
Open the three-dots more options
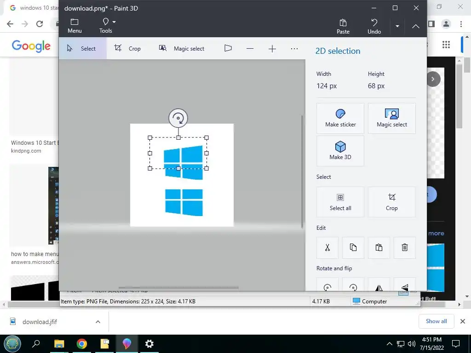[x=294, y=49]
